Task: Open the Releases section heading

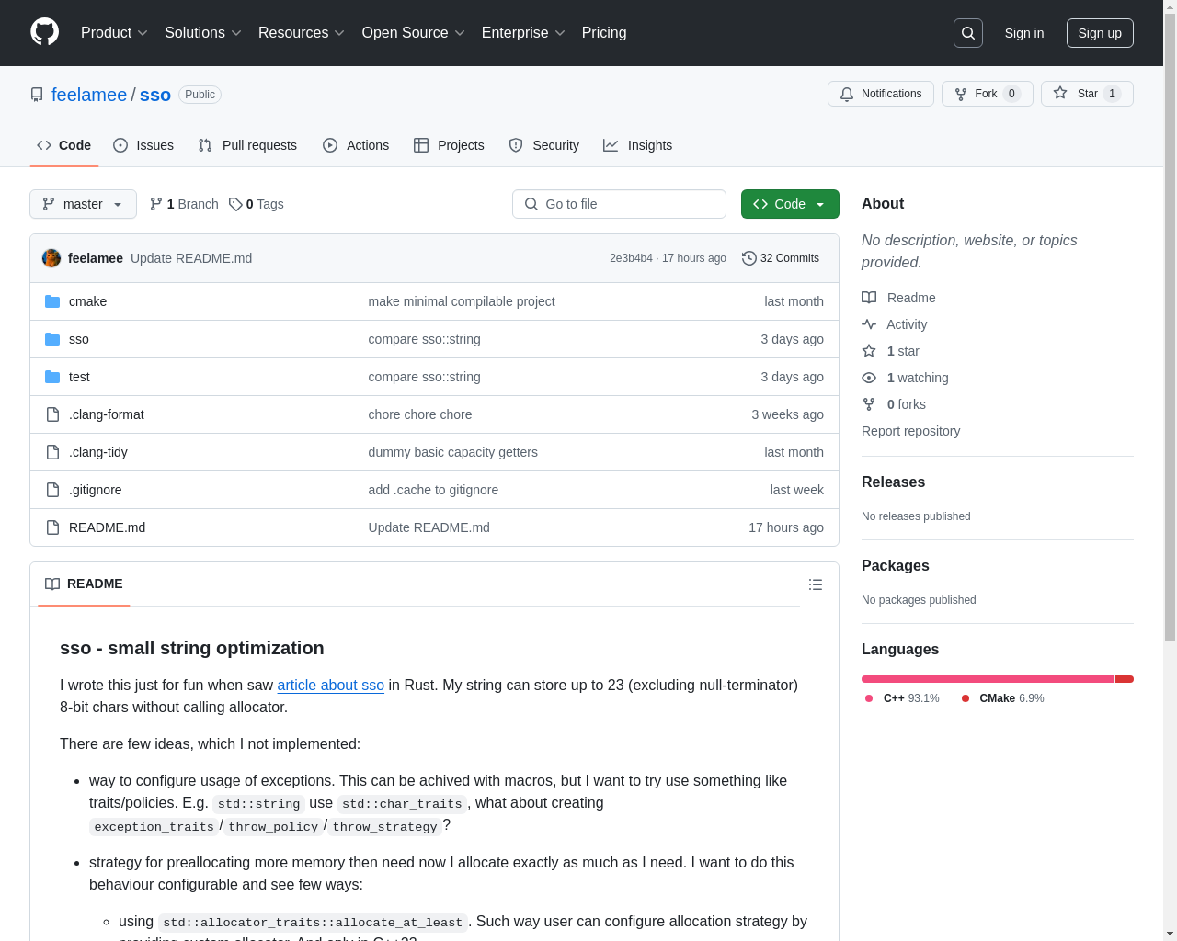Action: point(893,482)
